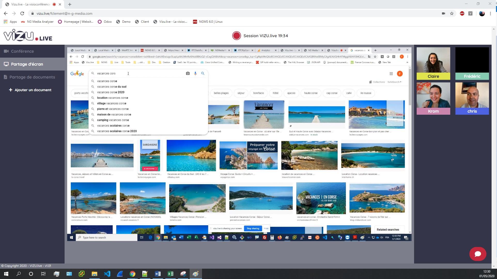Choose suggestion 'vacances corse du sud'

(148, 87)
